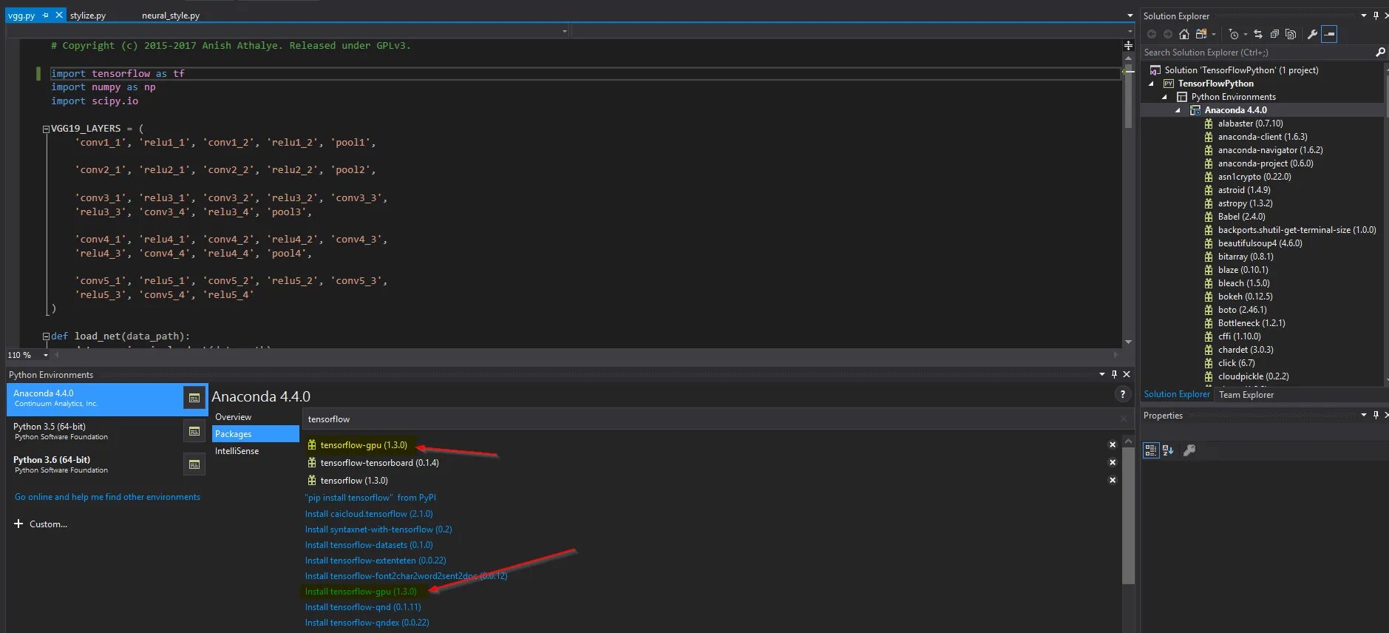Open interactive window for Python 3.5
The width and height of the screenshot is (1389, 633).
click(194, 431)
